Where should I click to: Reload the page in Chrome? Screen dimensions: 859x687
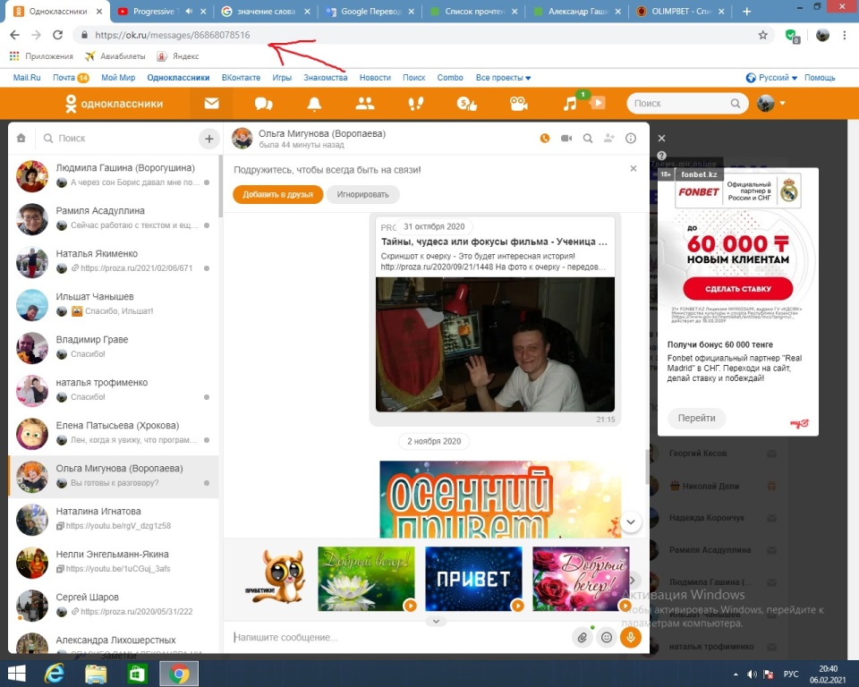click(57, 35)
